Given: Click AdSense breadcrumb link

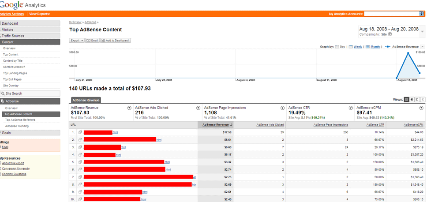Looking at the screenshot, I should coord(91,22).
